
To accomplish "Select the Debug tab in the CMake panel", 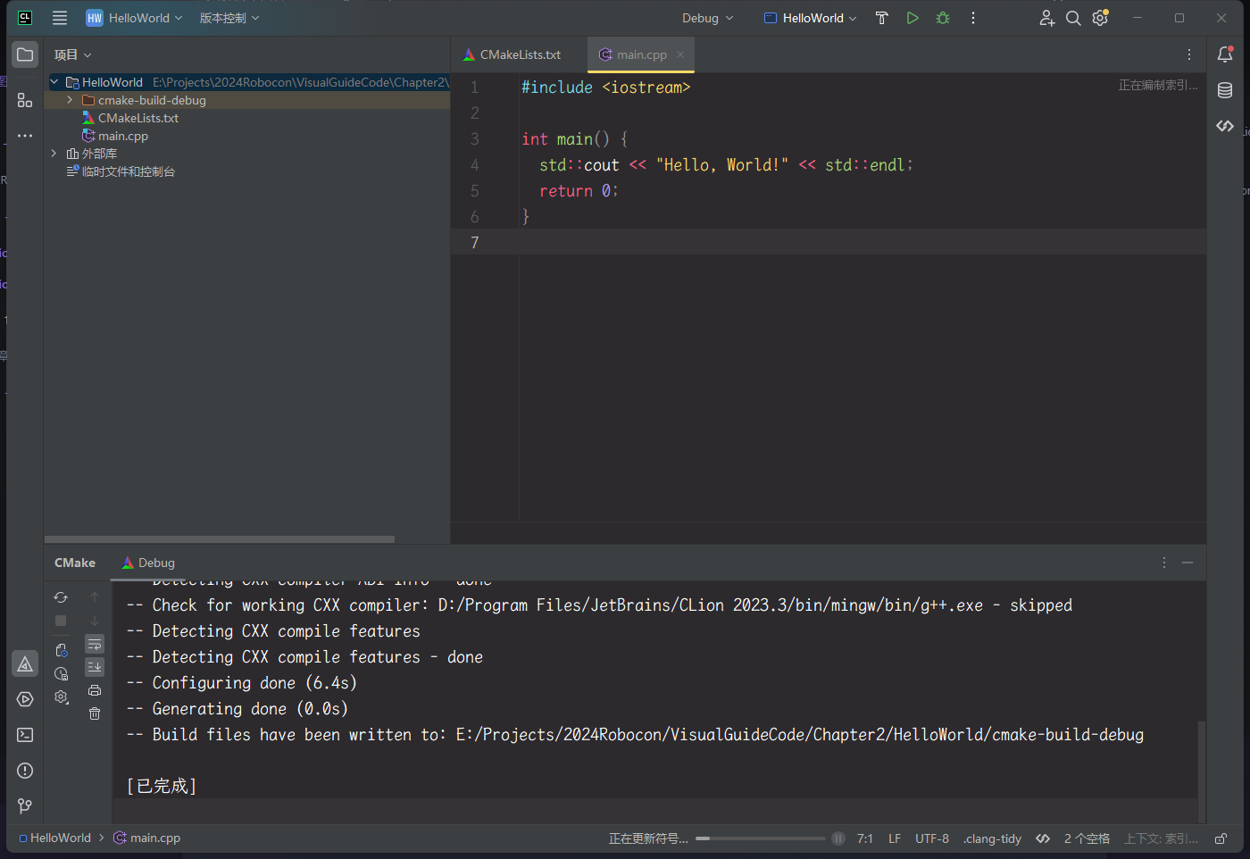I will 149,563.
